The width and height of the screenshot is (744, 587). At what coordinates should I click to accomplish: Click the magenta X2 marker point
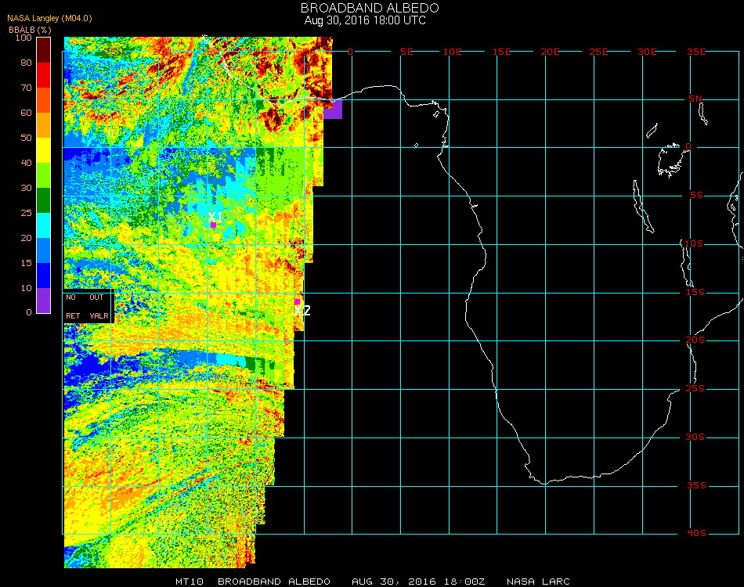[x=297, y=302]
